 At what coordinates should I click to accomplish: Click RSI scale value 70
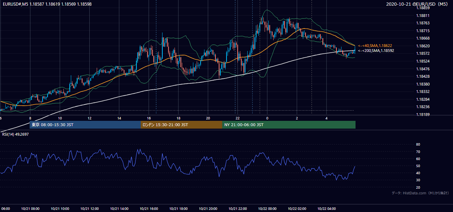pos(418,152)
